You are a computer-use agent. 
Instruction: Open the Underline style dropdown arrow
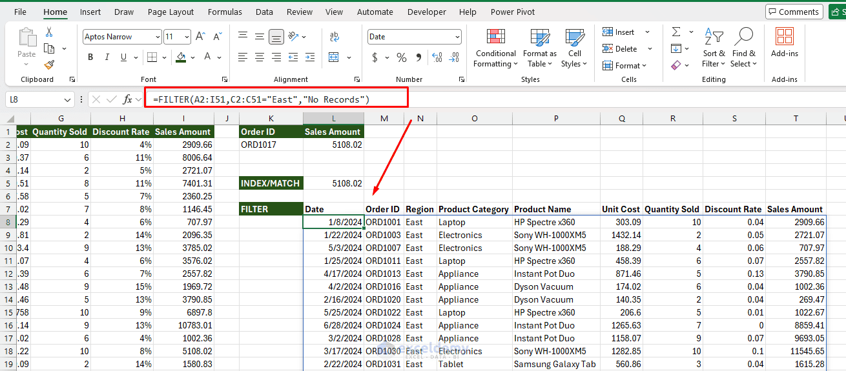point(136,57)
